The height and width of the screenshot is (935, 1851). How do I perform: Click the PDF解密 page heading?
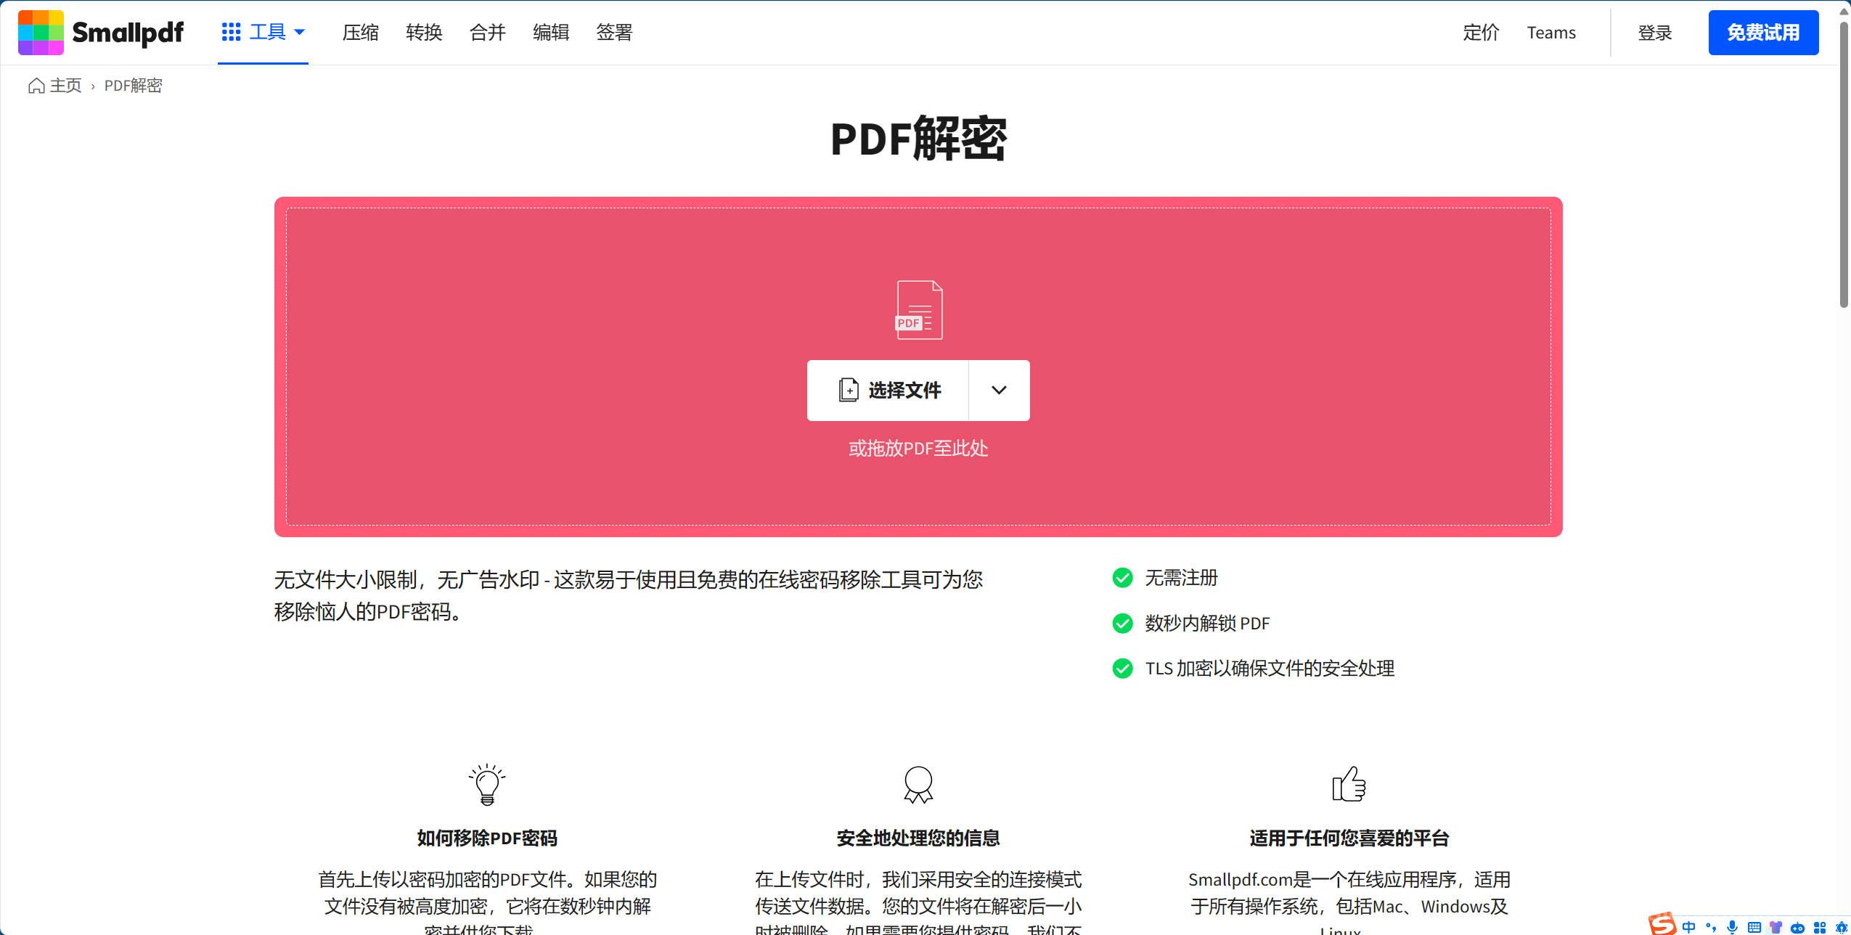(918, 139)
